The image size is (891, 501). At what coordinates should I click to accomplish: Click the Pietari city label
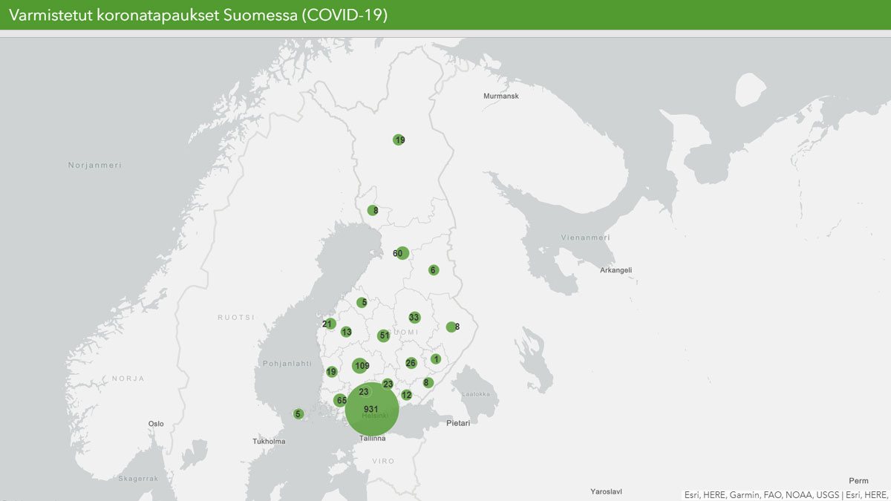tap(458, 423)
